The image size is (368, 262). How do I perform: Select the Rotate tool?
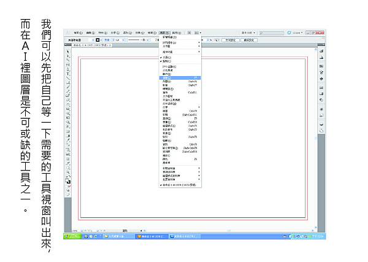coord(68,104)
